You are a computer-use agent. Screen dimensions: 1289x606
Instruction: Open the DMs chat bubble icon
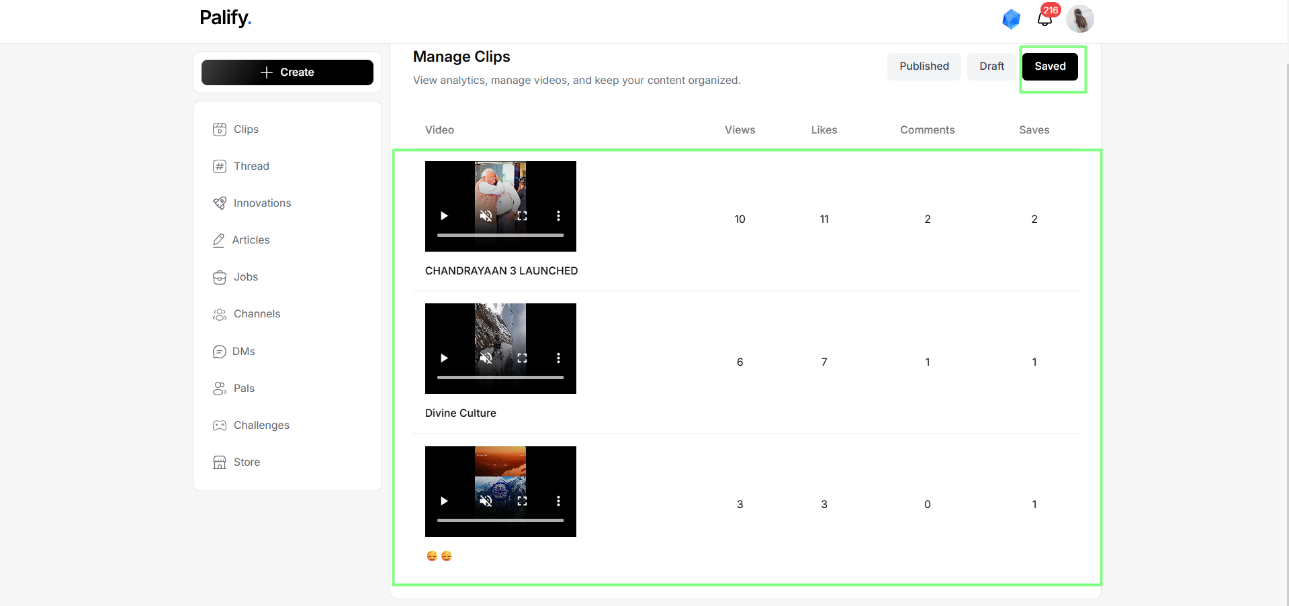[219, 352]
